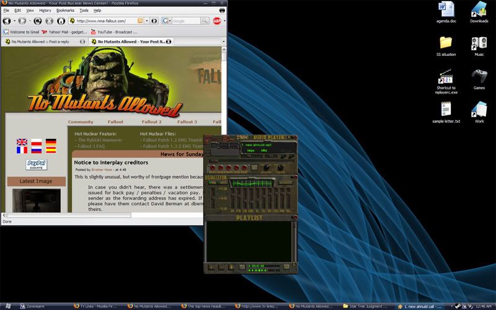Click the search magnifier button
This screenshot has width=496, height=310.
click(x=205, y=21)
